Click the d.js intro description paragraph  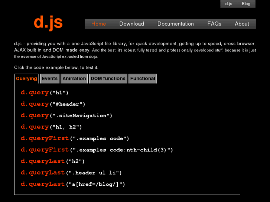(x=135, y=50)
